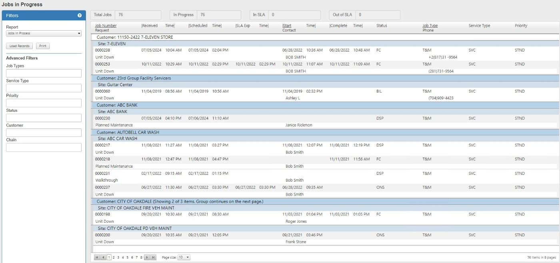Screen dimensions: 560x263
Task: Focus the Customer filter field
Action: [44, 132]
